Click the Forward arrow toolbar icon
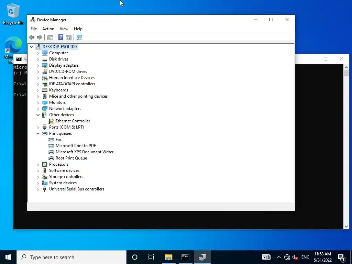The width and height of the screenshot is (352, 264). tap(40, 37)
